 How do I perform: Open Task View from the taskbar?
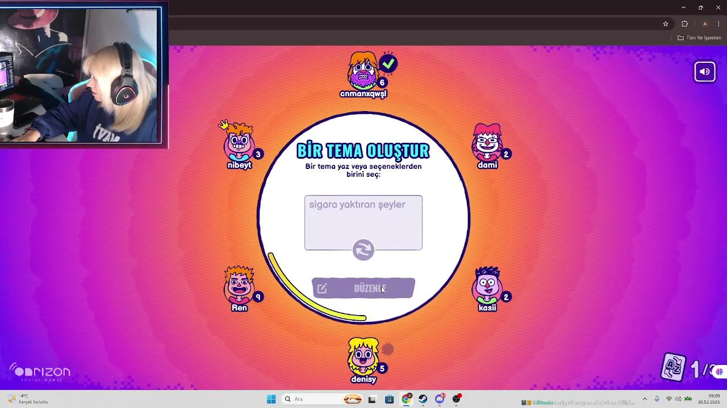372,399
